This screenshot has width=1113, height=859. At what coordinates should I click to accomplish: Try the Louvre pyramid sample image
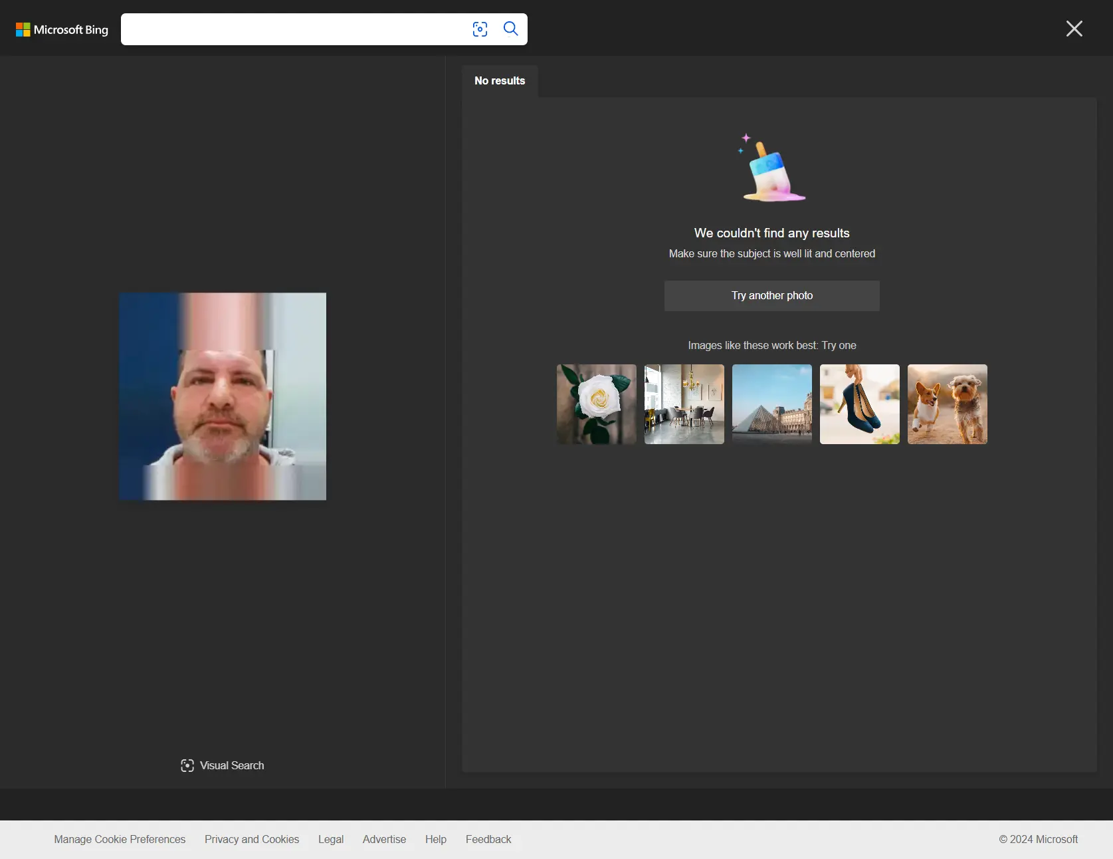771,404
